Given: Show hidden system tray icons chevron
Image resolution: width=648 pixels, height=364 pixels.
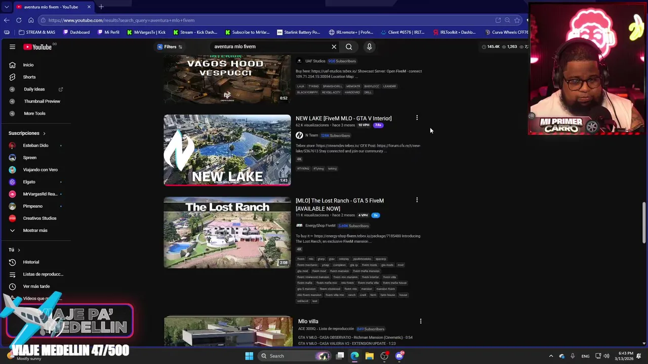Looking at the screenshot, I should 551,356.
